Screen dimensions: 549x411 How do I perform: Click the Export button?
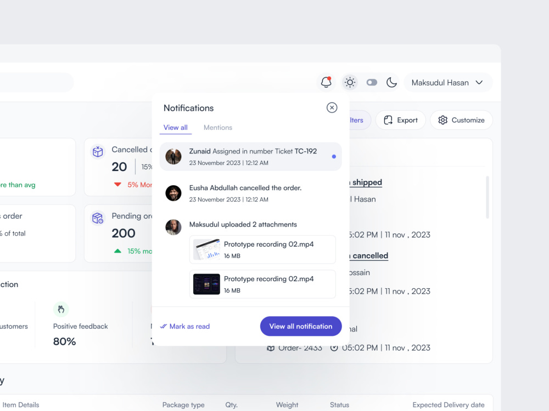(x=401, y=120)
